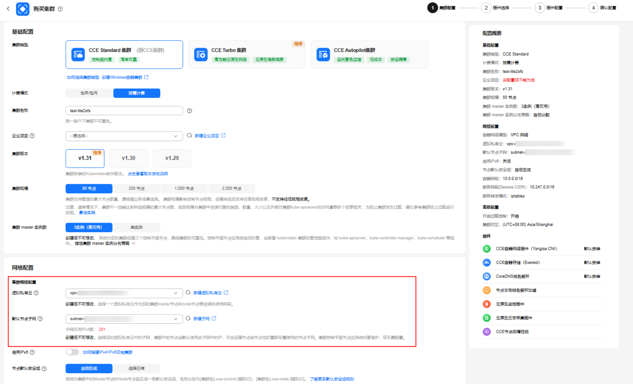The height and width of the screenshot is (384, 633).
Task: Select 1,000 节点 cluster scale
Action: [x=184, y=188]
